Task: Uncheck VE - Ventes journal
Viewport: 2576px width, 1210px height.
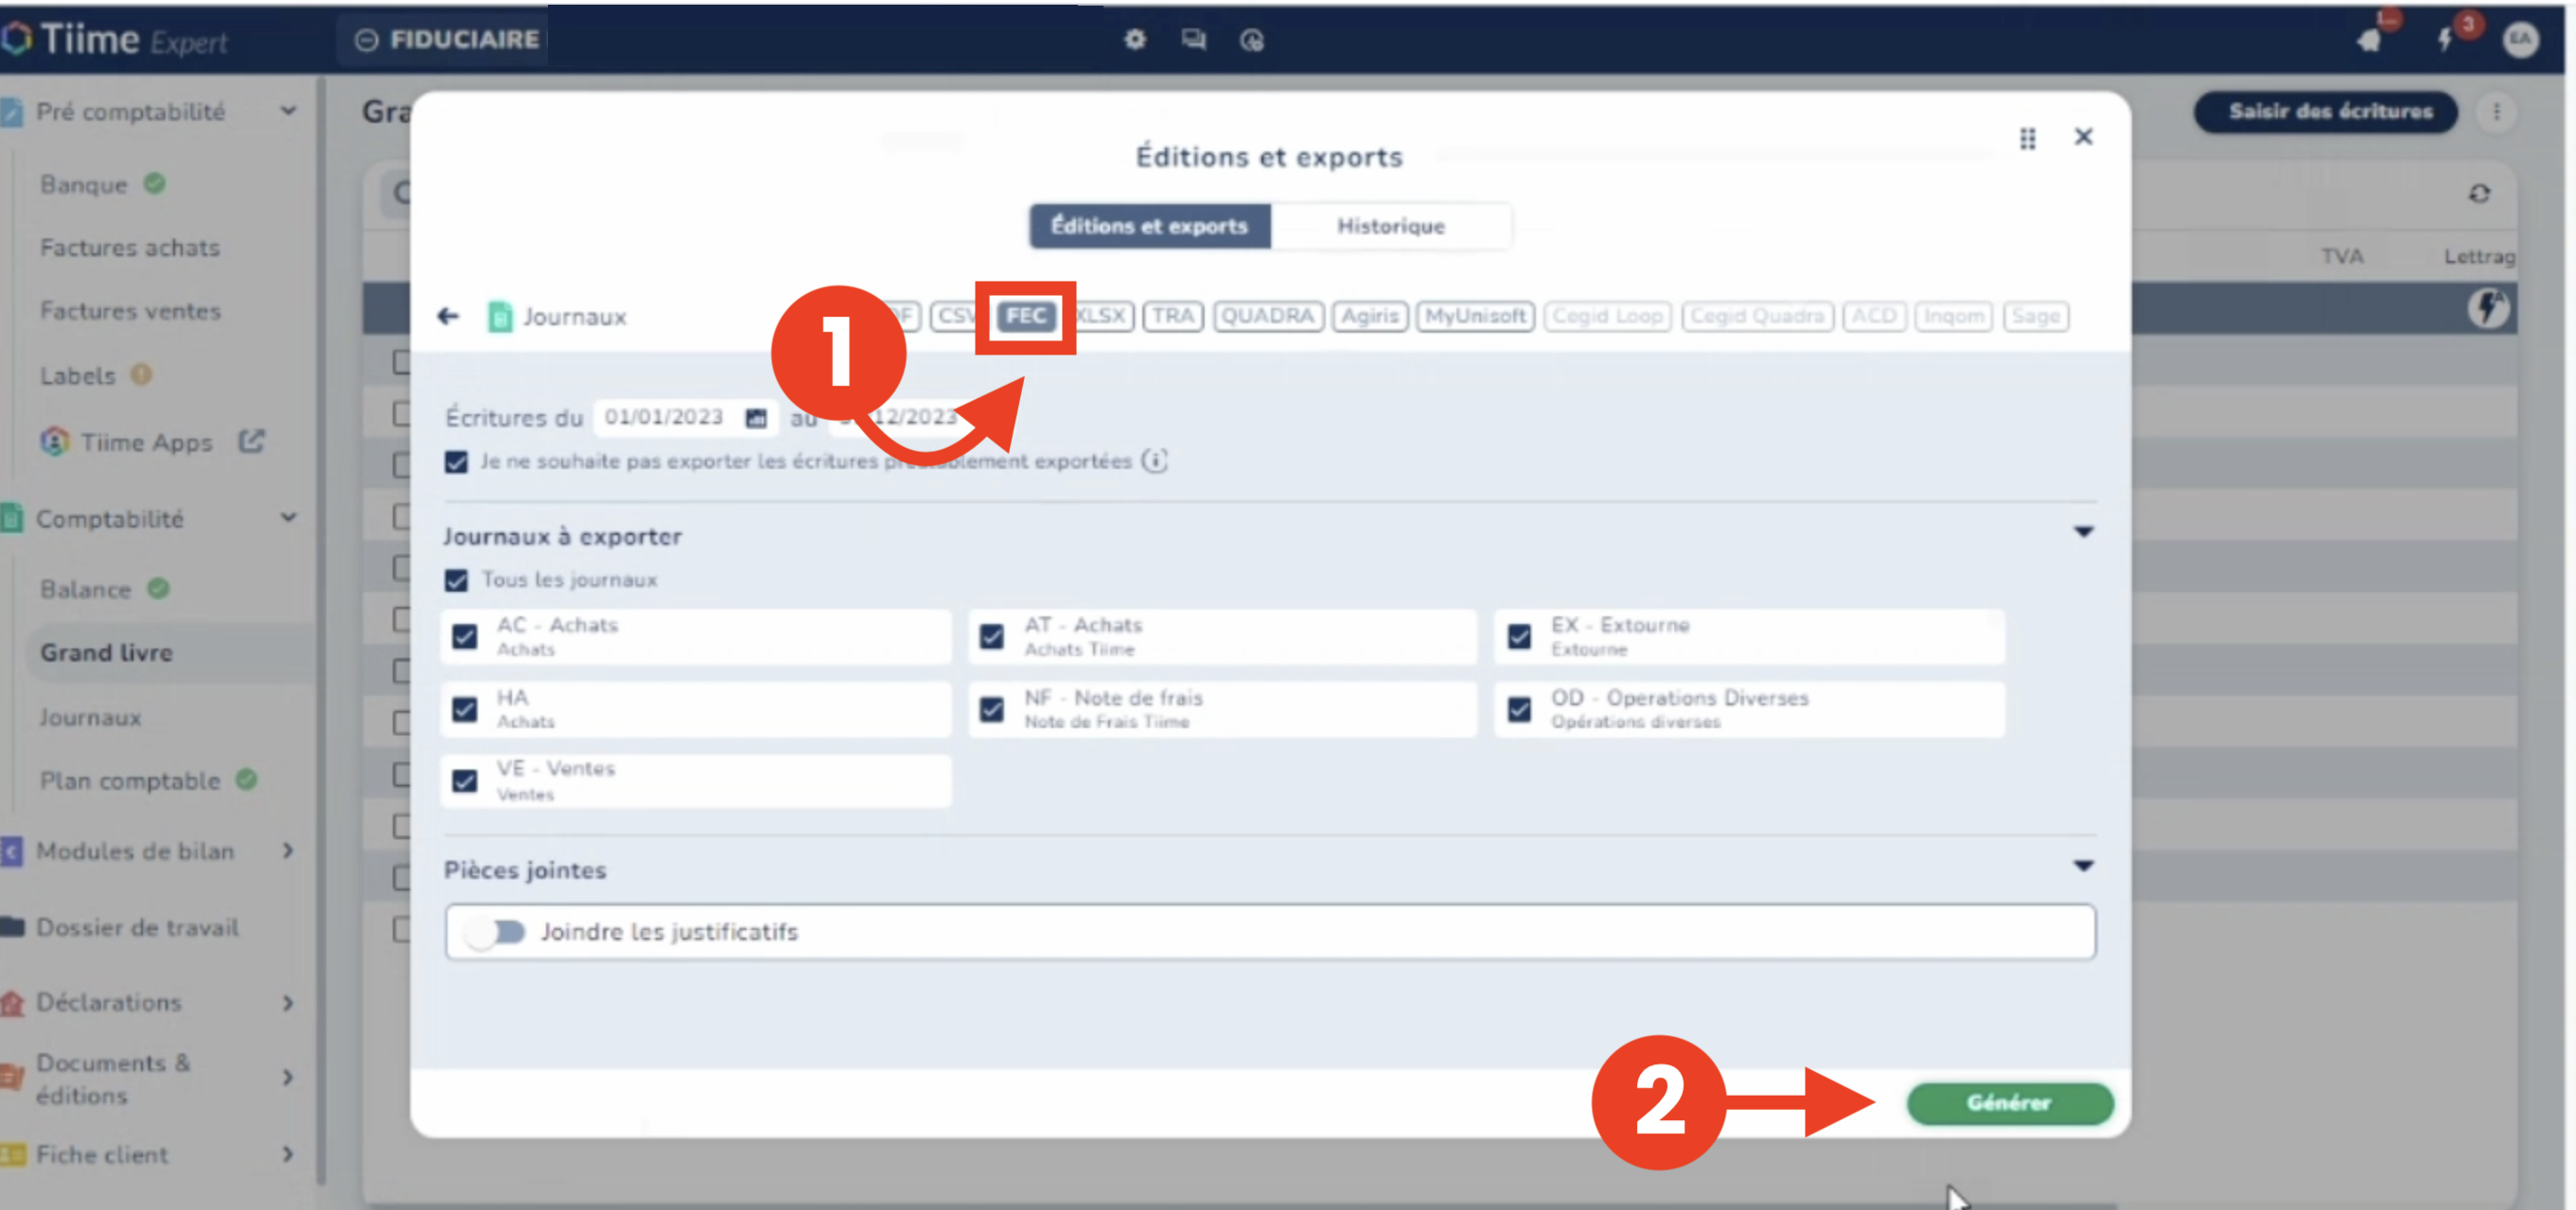Action: pyautogui.click(x=465, y=780)
